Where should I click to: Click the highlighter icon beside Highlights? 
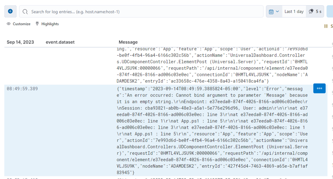pos(37,23)
